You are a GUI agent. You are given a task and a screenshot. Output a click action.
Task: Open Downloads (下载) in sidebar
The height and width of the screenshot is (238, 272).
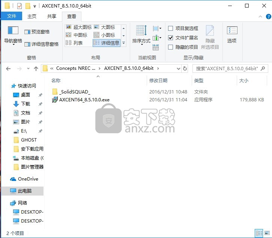click(x=22, y=104)
